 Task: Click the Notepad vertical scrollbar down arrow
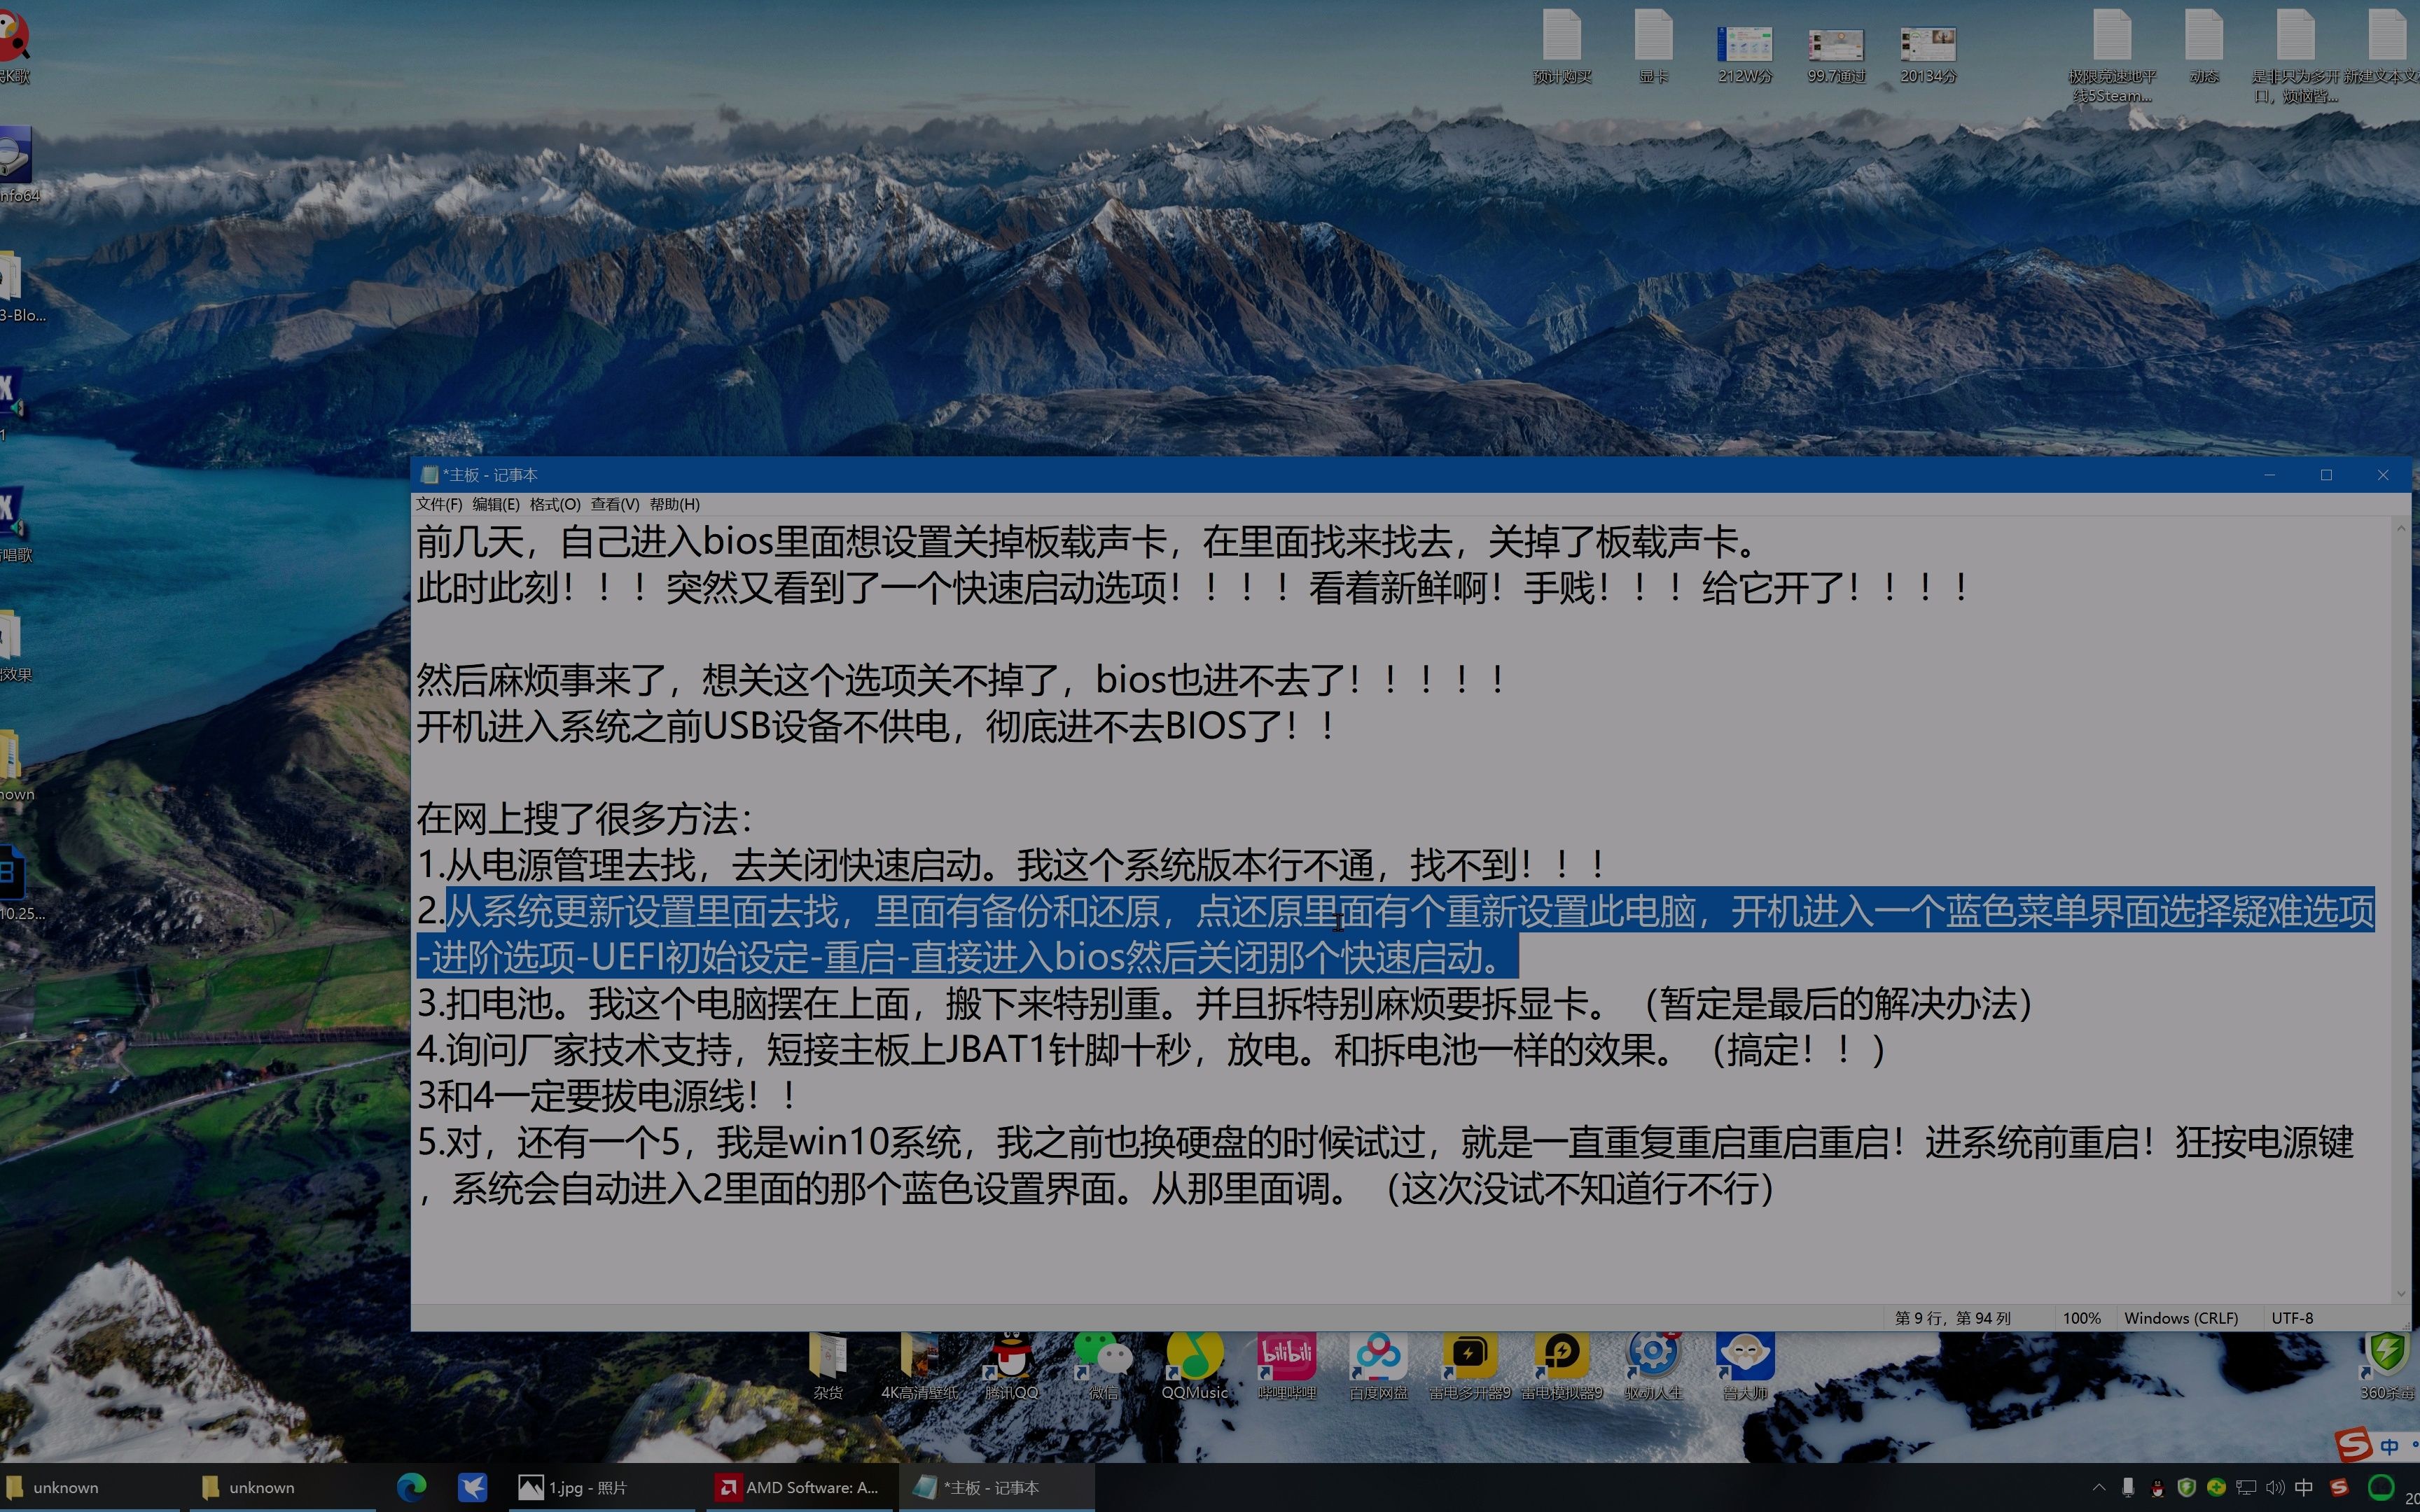coord(2401,1294)
